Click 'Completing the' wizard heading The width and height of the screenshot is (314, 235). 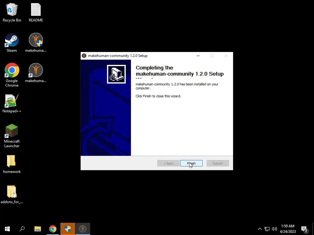point(155,68)
